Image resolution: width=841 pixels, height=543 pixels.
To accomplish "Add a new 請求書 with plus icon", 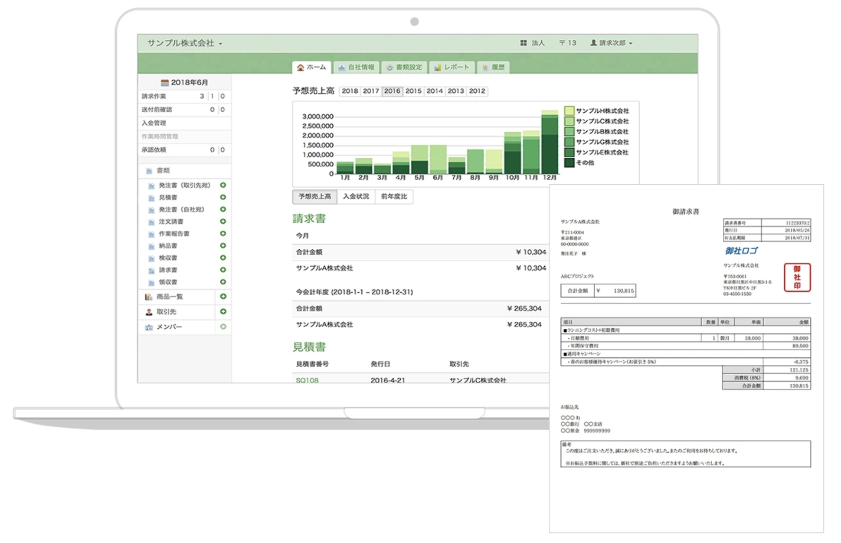I will pyautogui.click(x=223, y=270).
